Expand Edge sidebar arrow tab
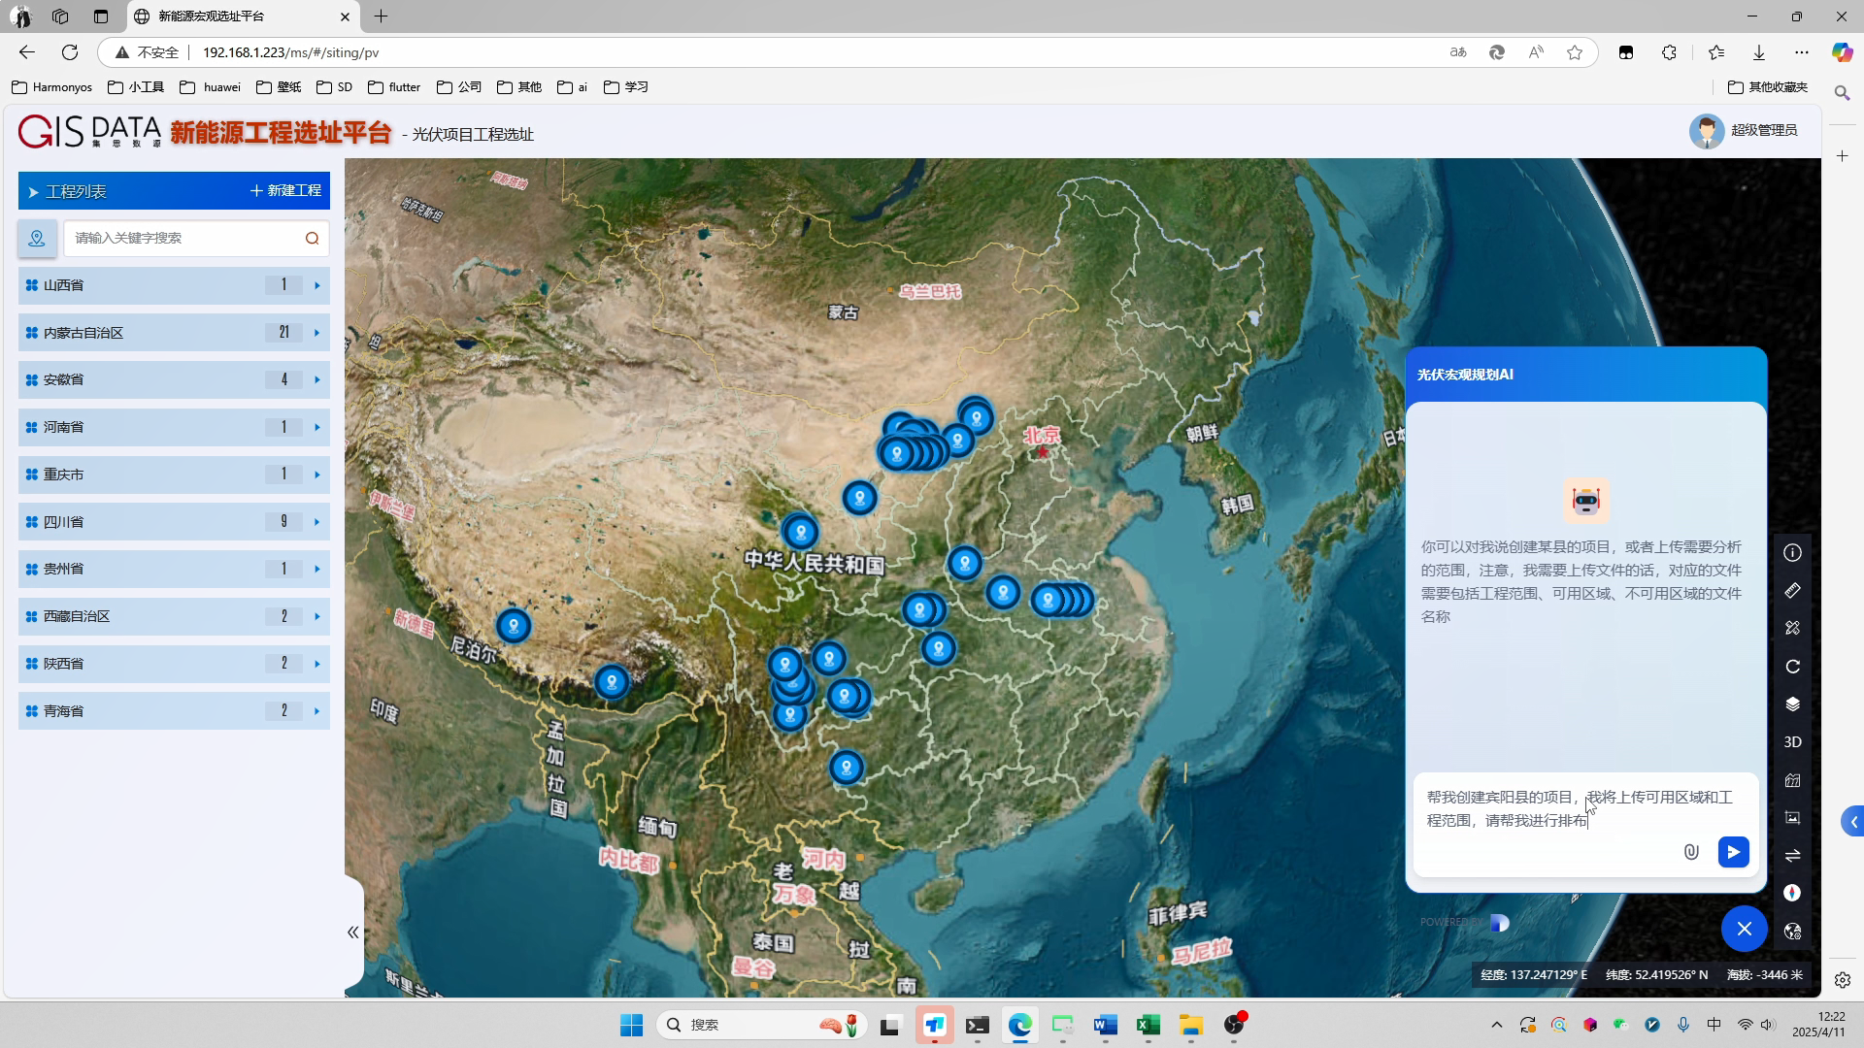This screenshot has width=1864, height=1048. [x=1852, y=822]
